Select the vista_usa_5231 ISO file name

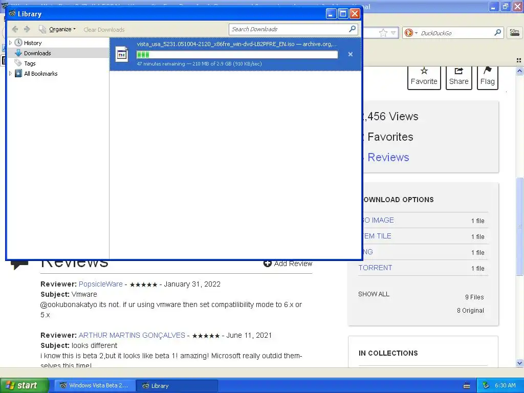[x=215, y=44]
